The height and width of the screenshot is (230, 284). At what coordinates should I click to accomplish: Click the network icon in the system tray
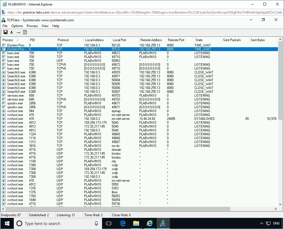tap(268, 223)
